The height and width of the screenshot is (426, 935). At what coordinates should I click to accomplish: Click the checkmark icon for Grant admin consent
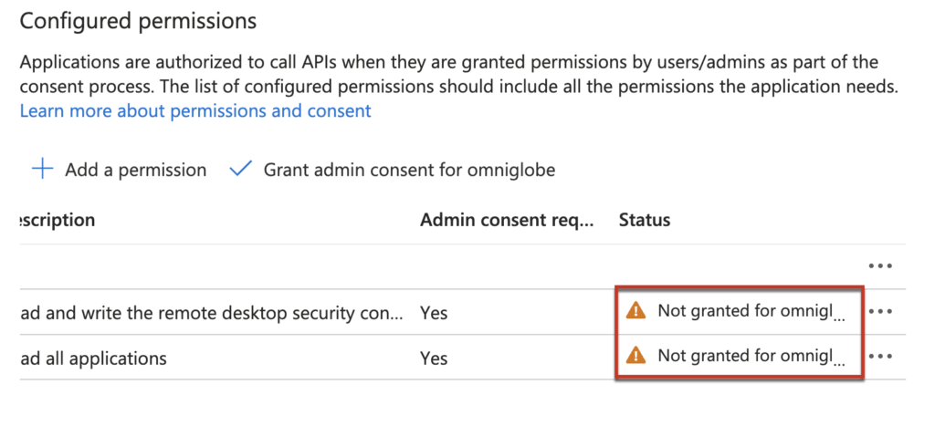pos(240,170)
